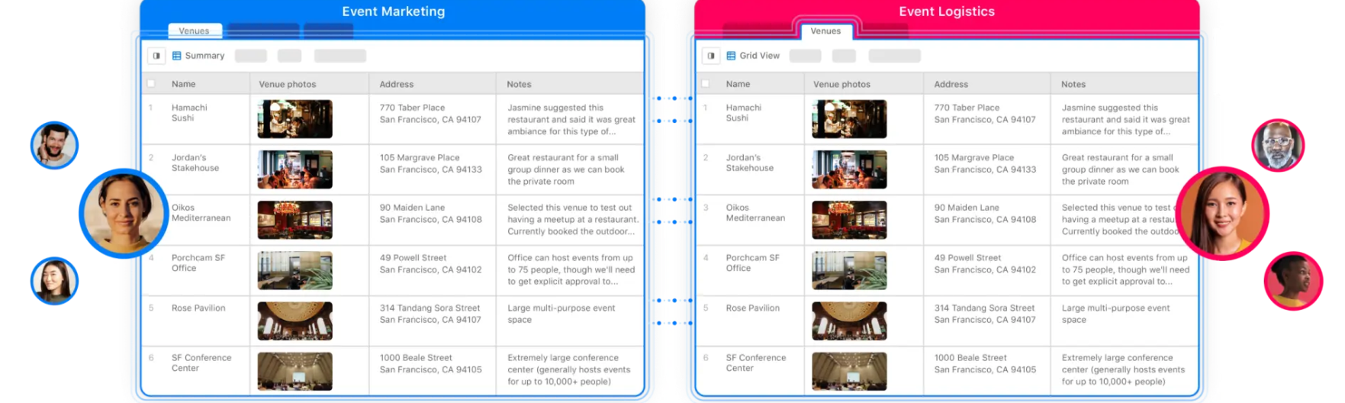Click Event Logistics base title
1345x403 pixels.
(x=947, y=11)
